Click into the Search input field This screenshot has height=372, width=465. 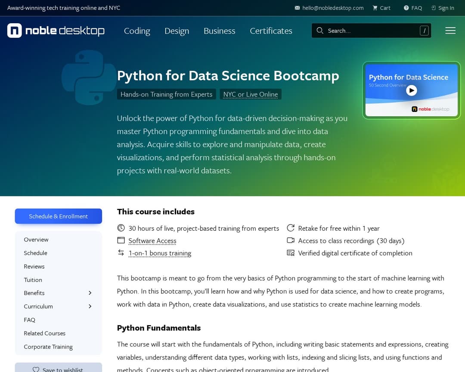[371, 31]
